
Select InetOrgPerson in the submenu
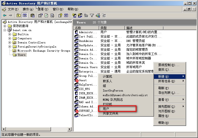click(x=126, y=90)
